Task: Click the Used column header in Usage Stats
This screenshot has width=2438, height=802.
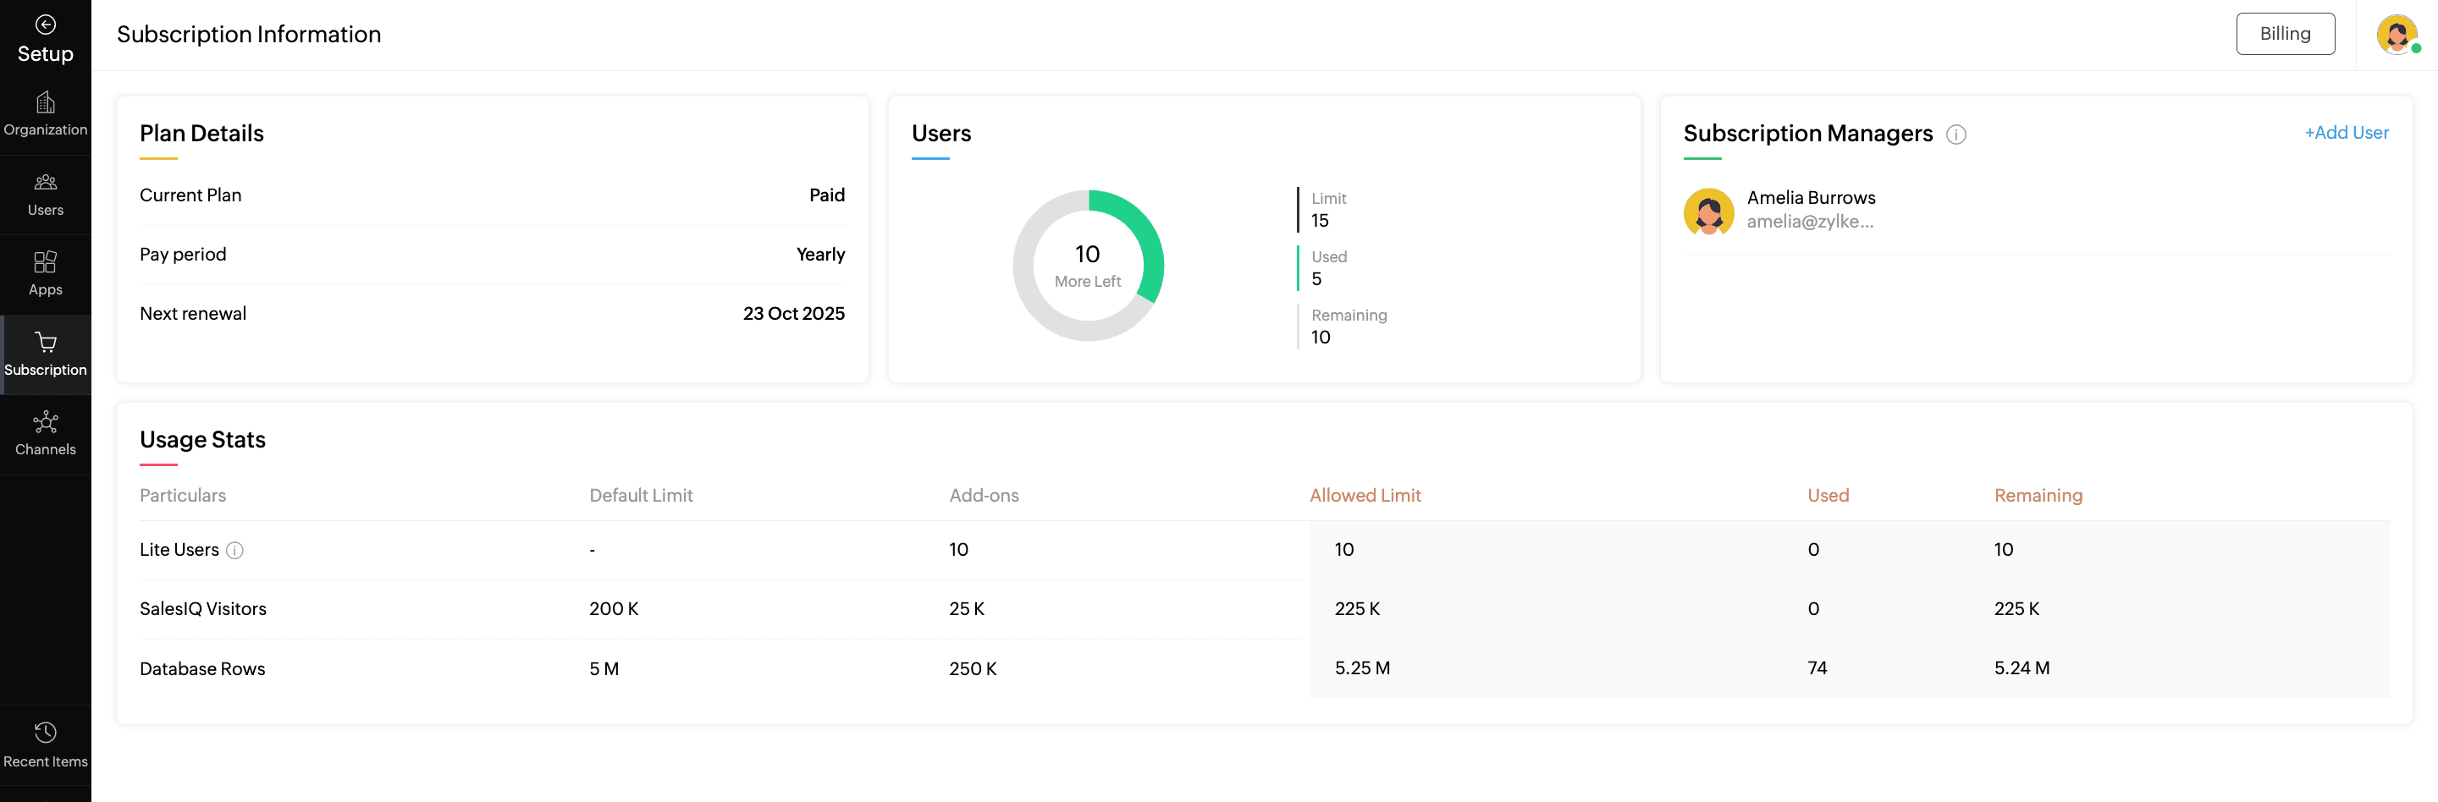Action: coord(1828,496)
